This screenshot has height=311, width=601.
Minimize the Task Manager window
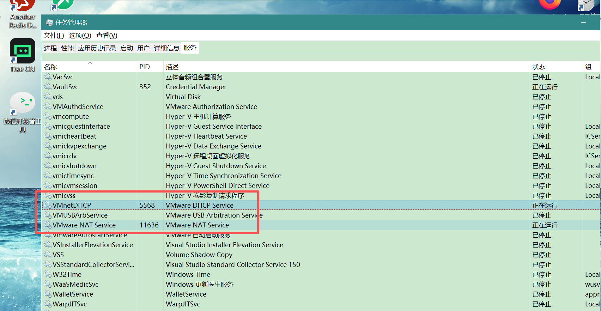(x=584, y=22)
